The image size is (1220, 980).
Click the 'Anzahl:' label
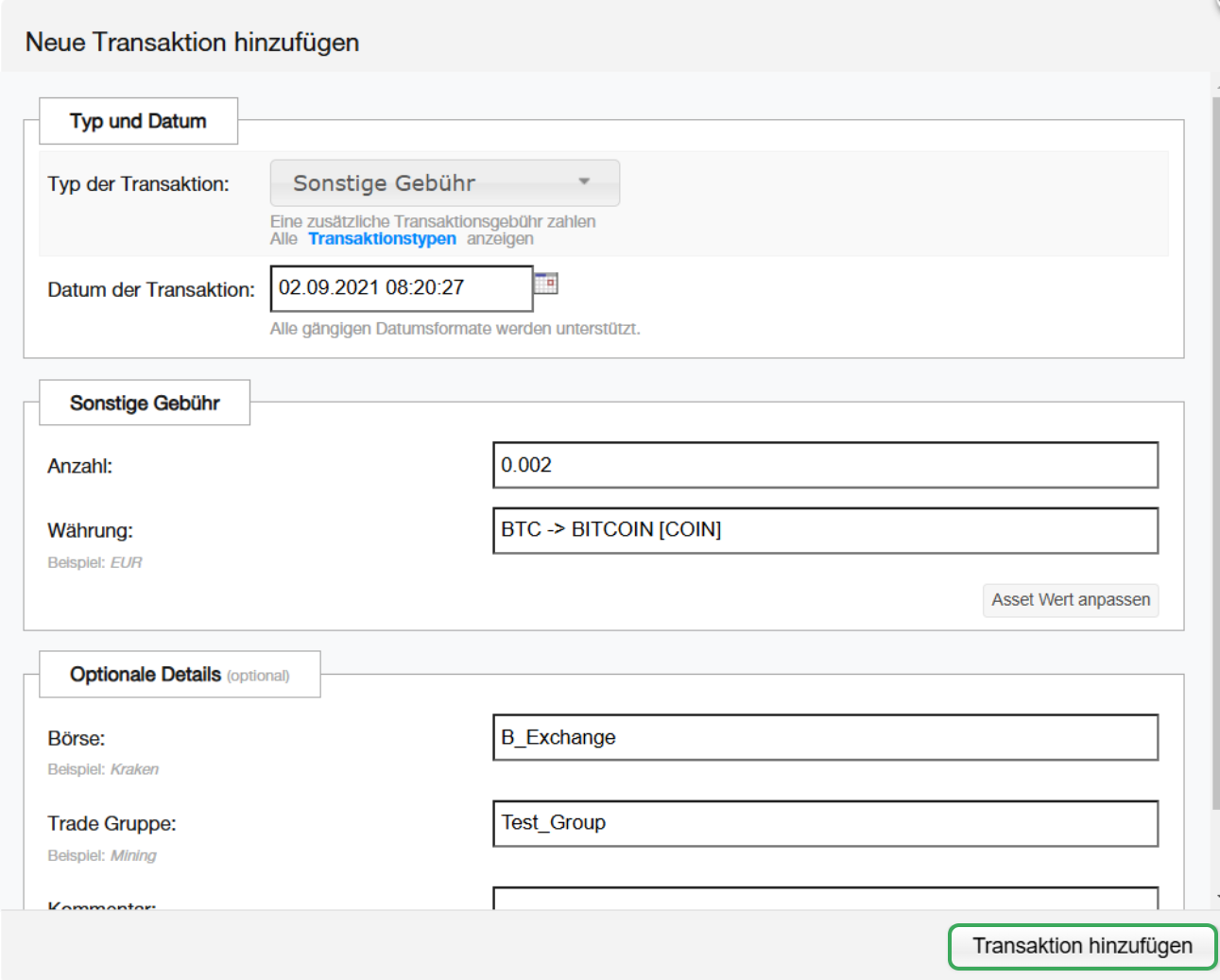click(79, 466)
